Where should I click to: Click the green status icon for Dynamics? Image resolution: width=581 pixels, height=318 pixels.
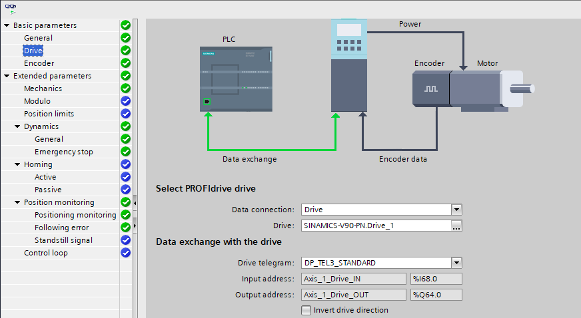(x=126, y=126)
